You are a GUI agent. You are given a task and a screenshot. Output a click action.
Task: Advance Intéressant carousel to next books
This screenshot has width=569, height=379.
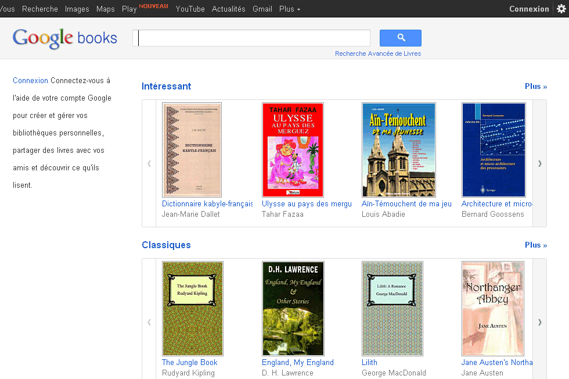point(539,163)
